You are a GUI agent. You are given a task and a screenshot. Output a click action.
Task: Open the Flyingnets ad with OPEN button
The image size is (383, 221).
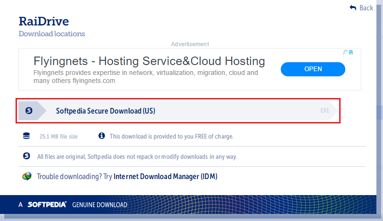click(x=313, y=69)
